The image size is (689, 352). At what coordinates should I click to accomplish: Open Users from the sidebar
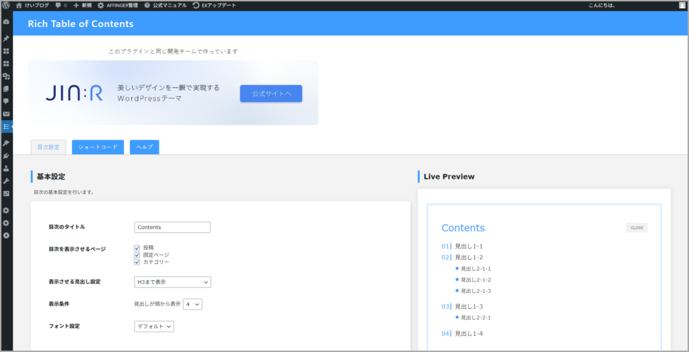pos(6,168)
